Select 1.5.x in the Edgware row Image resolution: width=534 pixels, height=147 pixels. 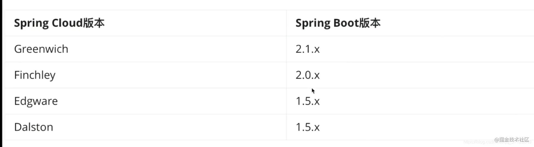click(x=307, y=101)
